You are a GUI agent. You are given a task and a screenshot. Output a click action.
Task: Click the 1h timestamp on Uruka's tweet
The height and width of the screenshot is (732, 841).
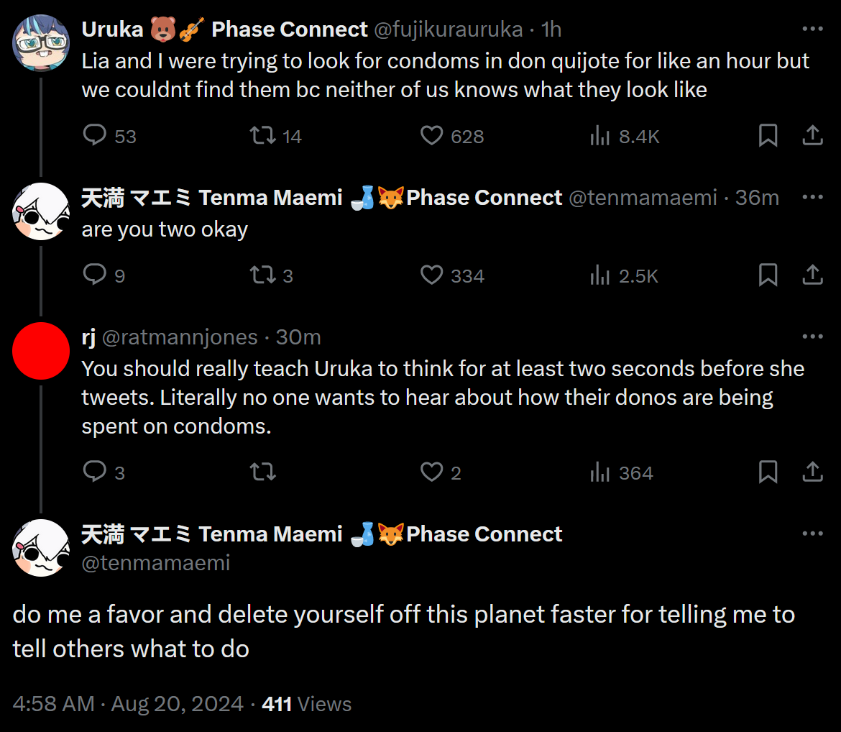click(551, 29)
